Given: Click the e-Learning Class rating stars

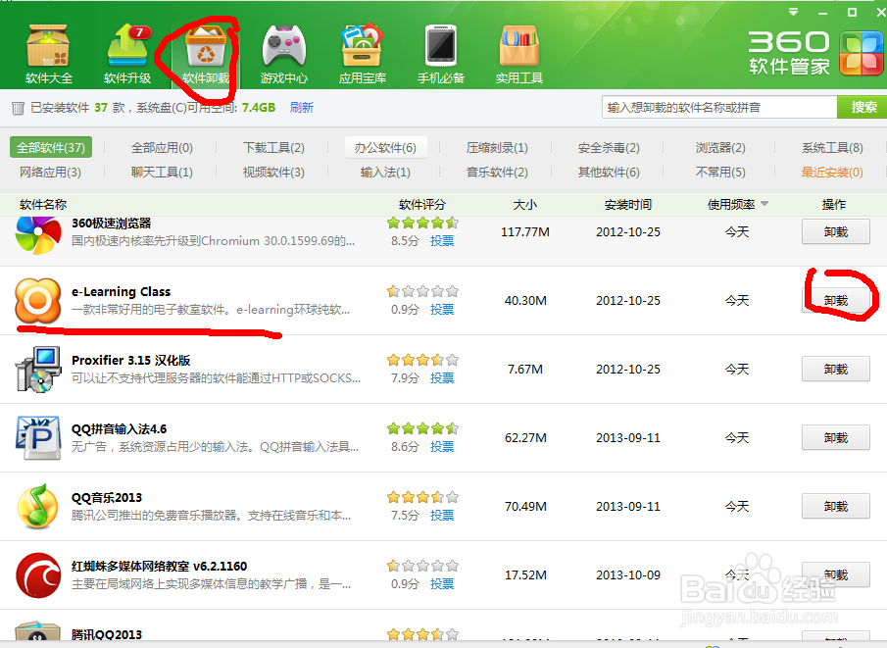Looking at the screenshot, I should 422,291.
